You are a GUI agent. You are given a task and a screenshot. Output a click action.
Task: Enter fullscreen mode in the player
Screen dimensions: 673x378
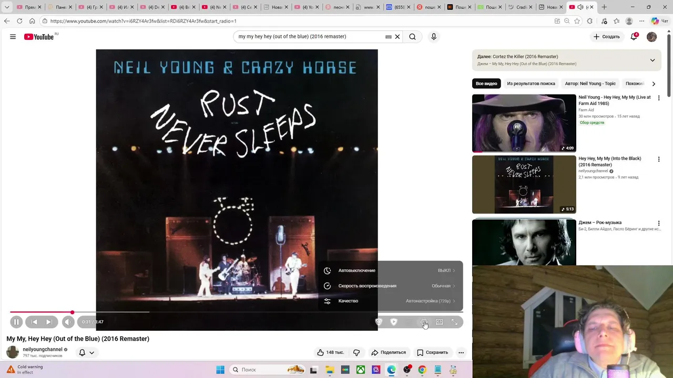[x=455, y=322]
